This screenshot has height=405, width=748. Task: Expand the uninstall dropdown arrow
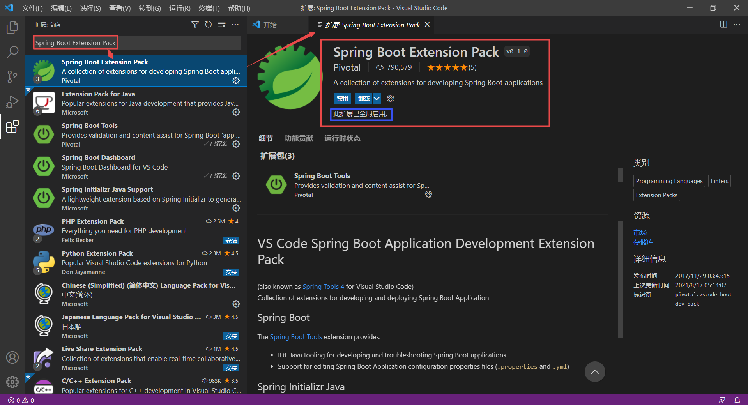(377, 99)
